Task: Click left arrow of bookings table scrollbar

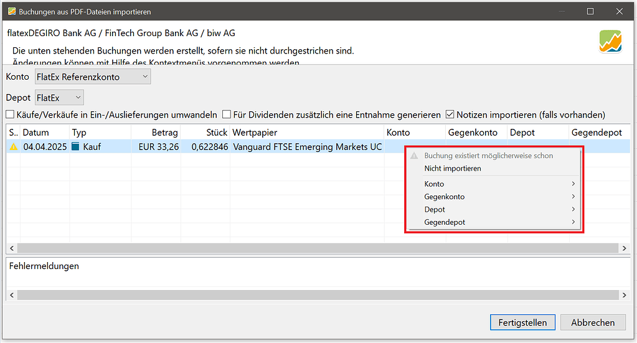Action: (x=12, y=248)
